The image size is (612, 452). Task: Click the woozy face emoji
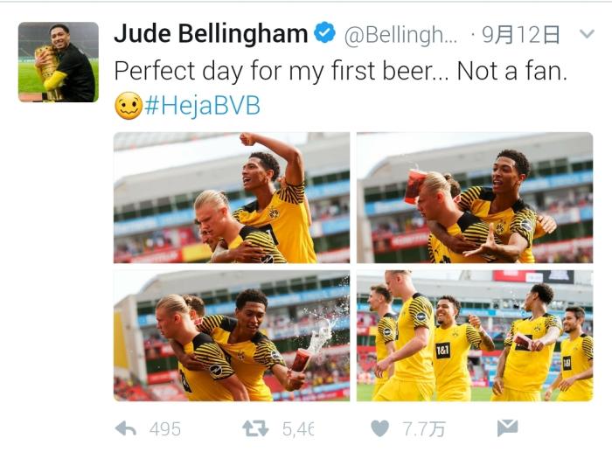coord(129,106)
